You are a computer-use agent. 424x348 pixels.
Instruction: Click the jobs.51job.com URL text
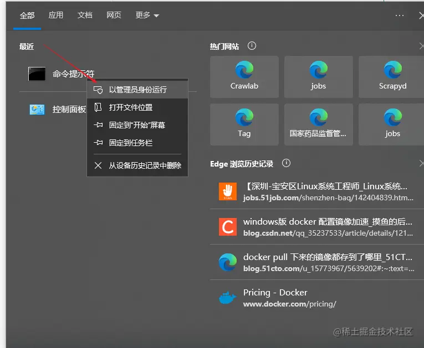click(328, 198)
